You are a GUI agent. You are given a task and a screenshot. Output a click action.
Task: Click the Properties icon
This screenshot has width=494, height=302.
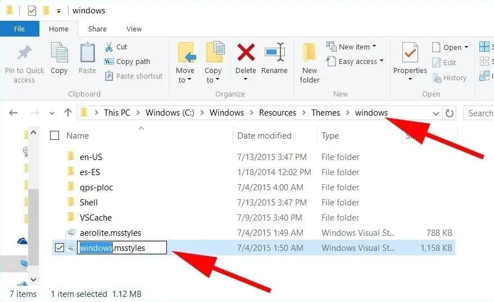point(410,53)
